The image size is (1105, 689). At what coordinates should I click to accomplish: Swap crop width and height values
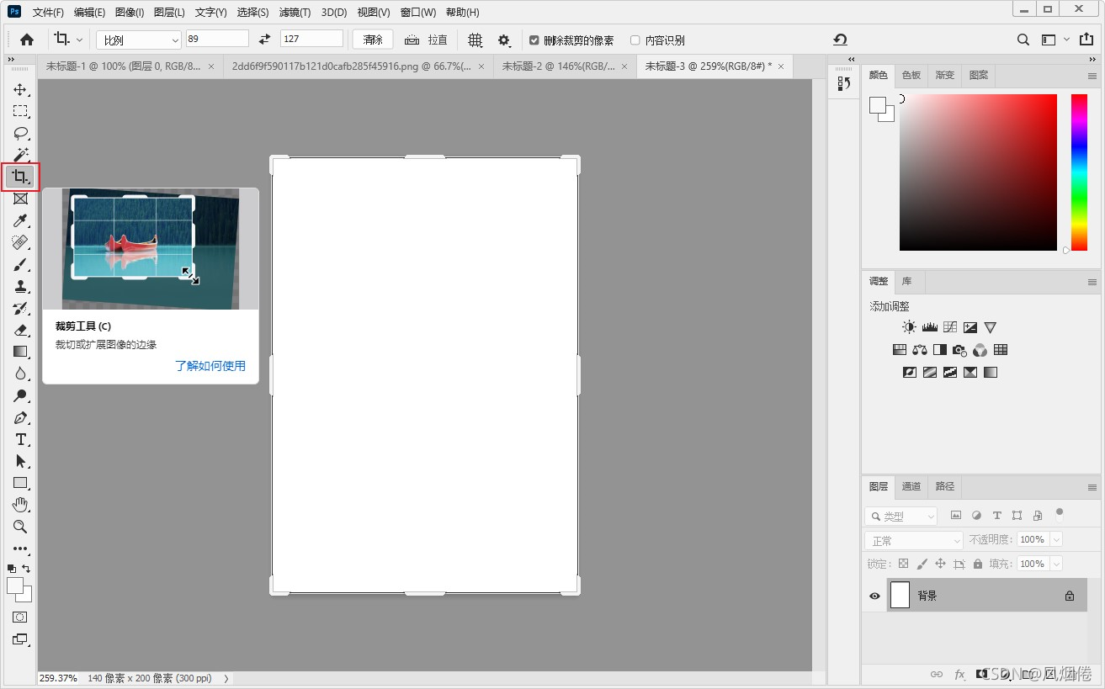(x=265, y=40)
